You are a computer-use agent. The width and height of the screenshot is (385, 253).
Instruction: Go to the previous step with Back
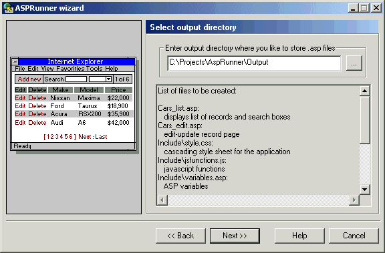pyautogui.click(x=180, y=236)
